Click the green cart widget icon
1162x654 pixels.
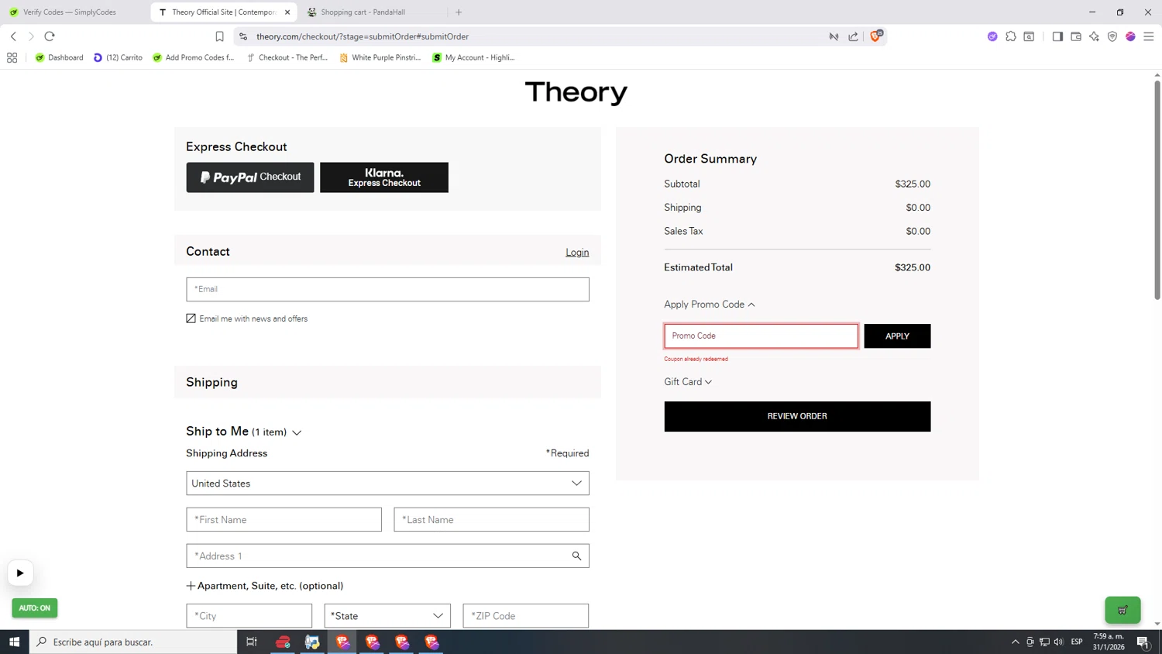click(x=1122, y=610)
